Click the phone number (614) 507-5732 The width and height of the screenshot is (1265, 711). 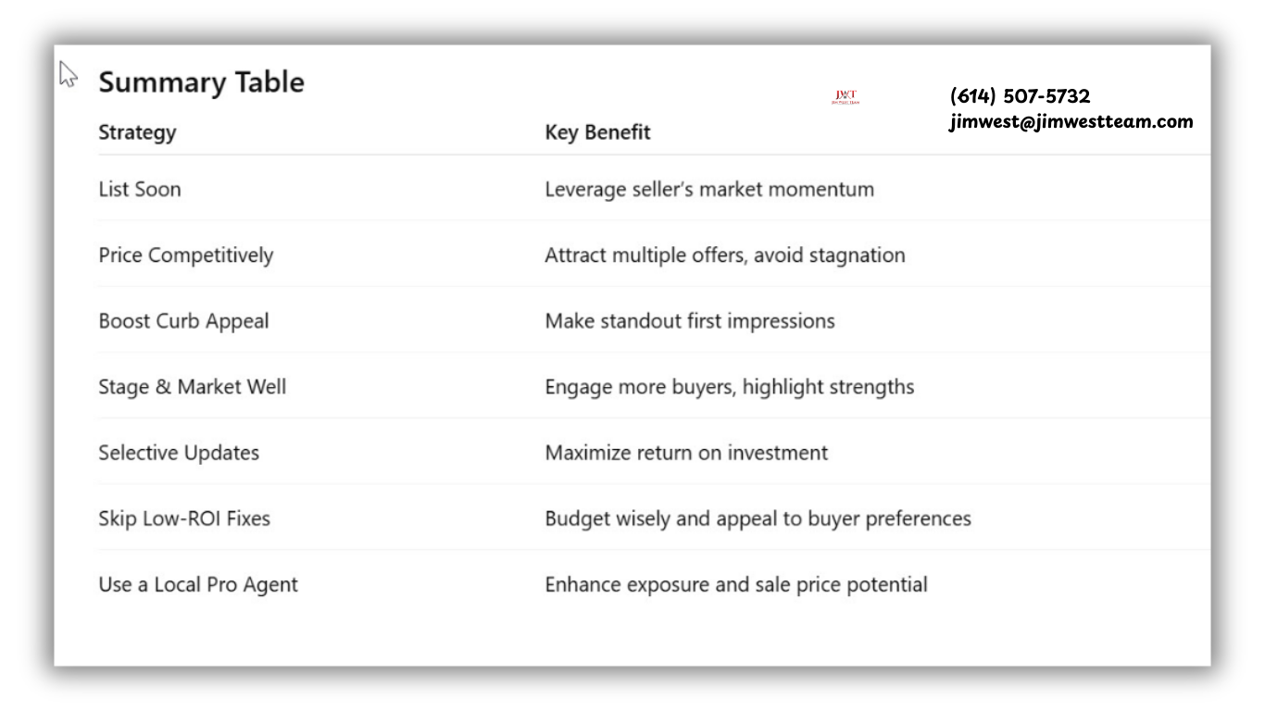(x=1020, y=96)
